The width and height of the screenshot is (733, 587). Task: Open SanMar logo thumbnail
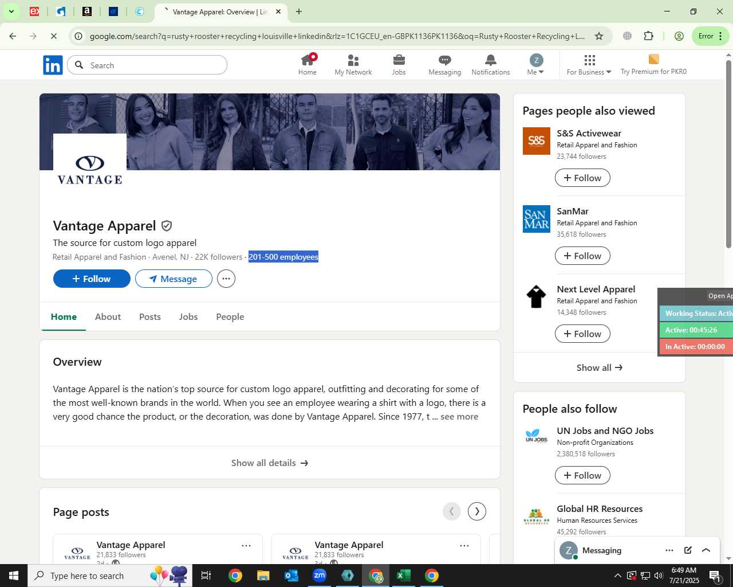(x=537, y=219)
